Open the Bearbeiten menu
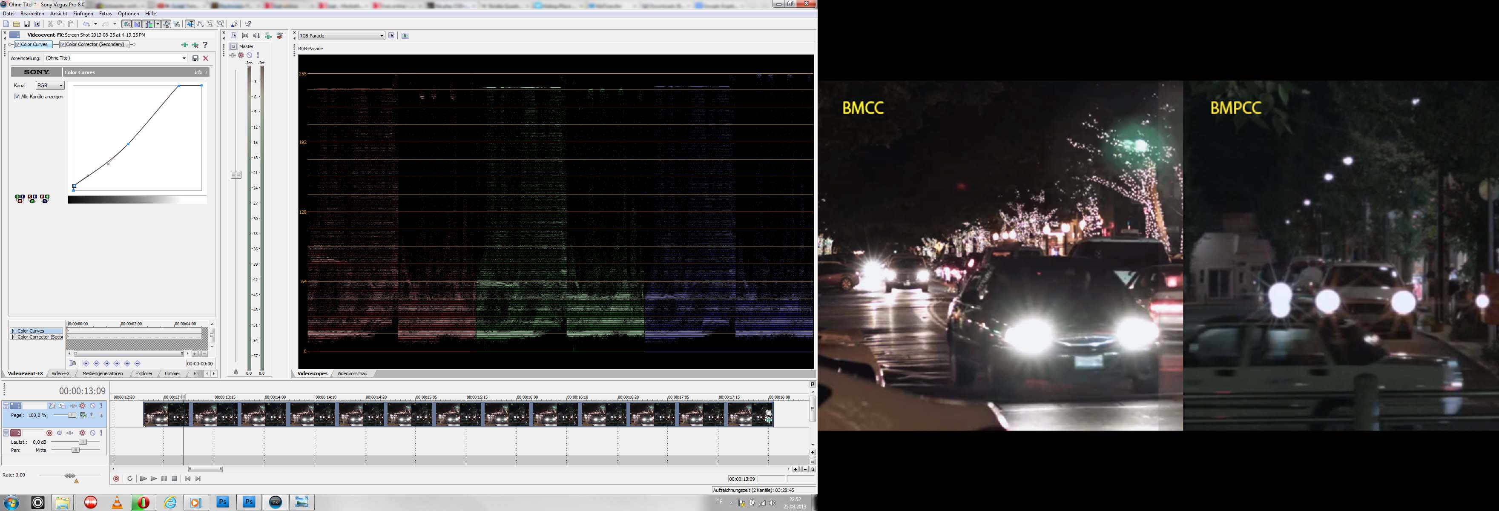Screen dimensions: 1499x511 [x=32, y=13]
